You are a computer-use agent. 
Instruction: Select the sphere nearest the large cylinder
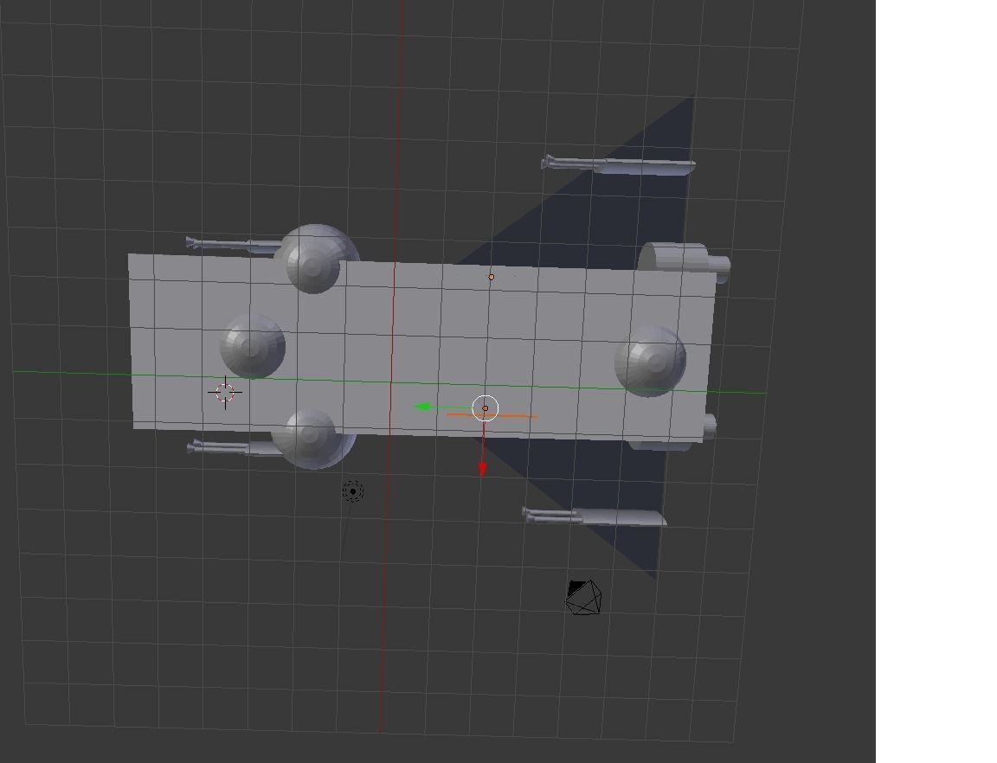click(x=651, y=361)
